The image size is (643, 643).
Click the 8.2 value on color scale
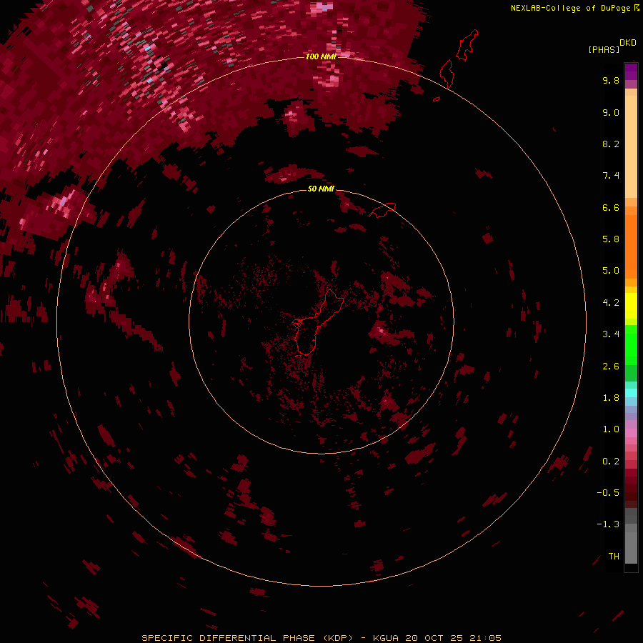pos(611,144)
